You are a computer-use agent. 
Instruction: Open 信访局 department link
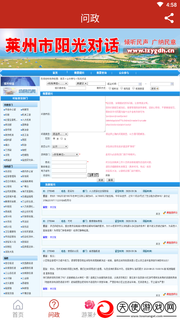(8, 171)
